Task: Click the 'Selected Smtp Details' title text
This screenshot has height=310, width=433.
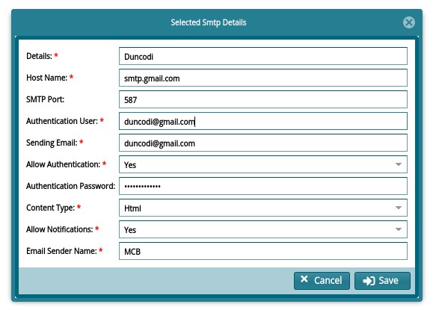Action: click(x=209, y=22)
